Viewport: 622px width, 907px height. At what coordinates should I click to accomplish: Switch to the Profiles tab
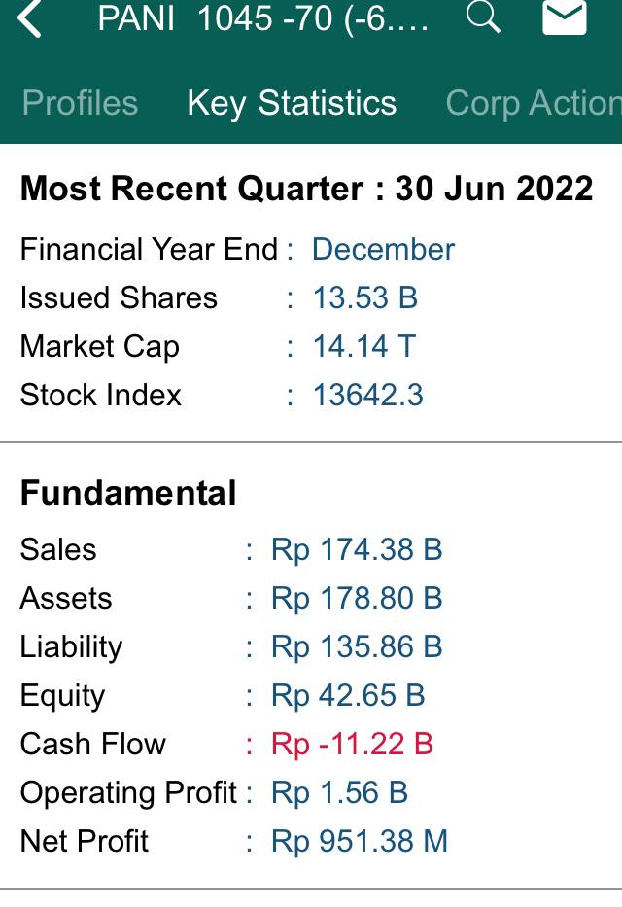click(80, 102)
